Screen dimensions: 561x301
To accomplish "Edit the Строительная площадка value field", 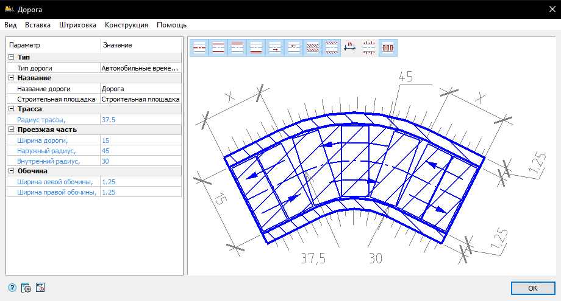I will pos(141,99).
